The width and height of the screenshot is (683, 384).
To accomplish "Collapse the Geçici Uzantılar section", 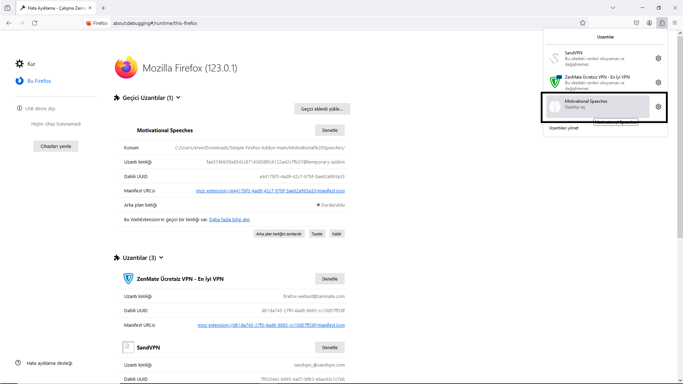I will click(178, 98).
